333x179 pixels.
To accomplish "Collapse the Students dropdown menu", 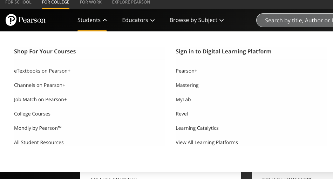I will (x=92, y=20).
